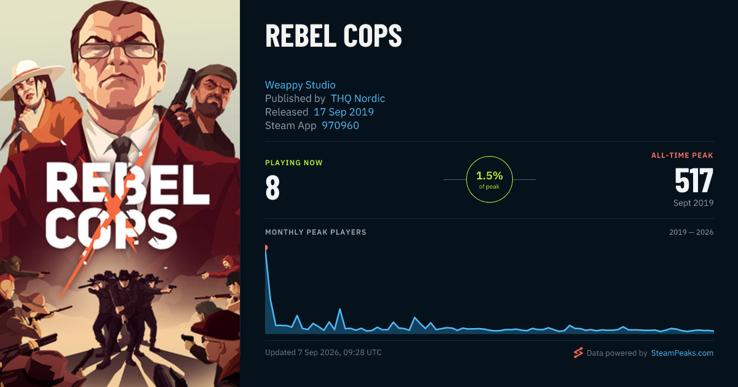This screenshot has height=387, width=738.
Task: Click the all-time peak value 517
Action: tap(694, 181)
